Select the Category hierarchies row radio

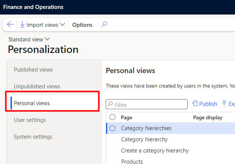click(112, 128)
